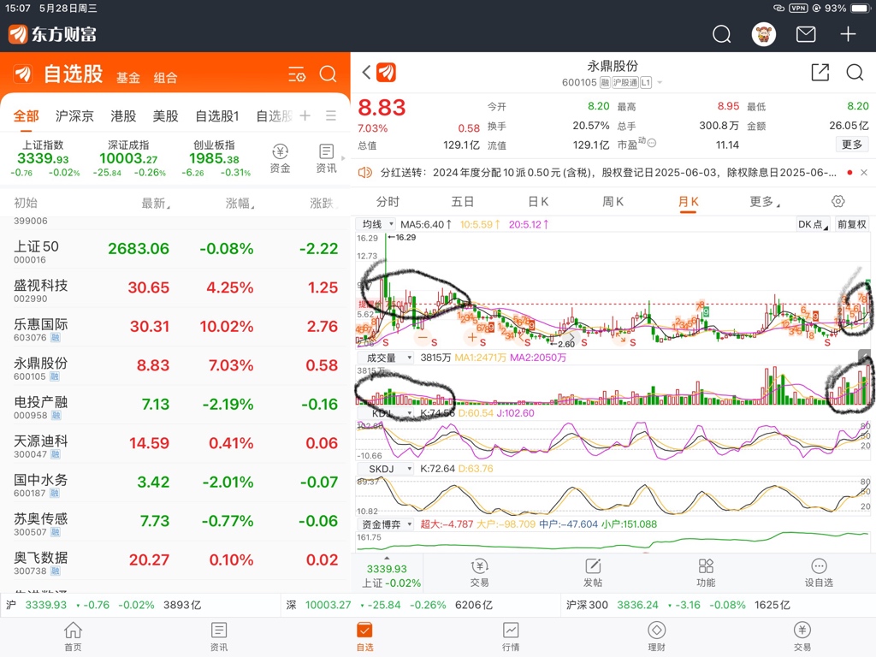Search stocks in the detail panel header
This screenshot has width=876, height=657.
[x=855, y=72]
